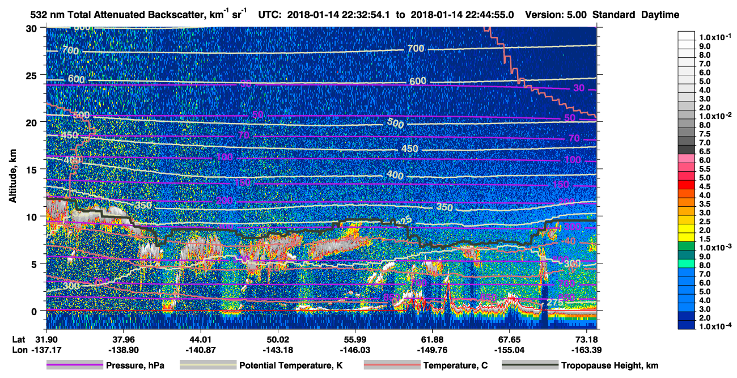Click color bar label 1.5
The width and height of the screenshot is (737, 378).
(705, 240)
